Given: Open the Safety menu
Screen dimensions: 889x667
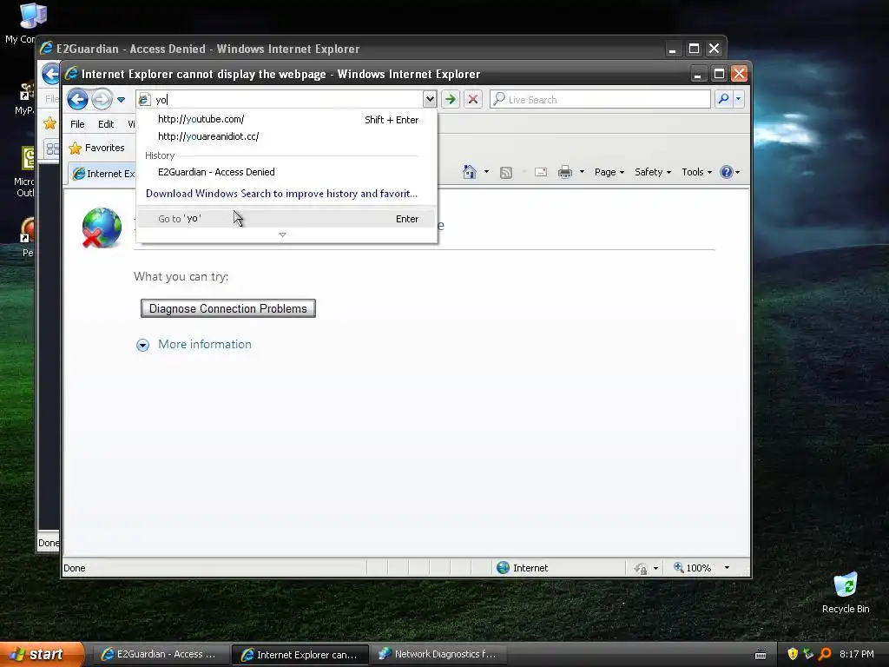Looking at the screenshot, I should (x=653, y=172).
